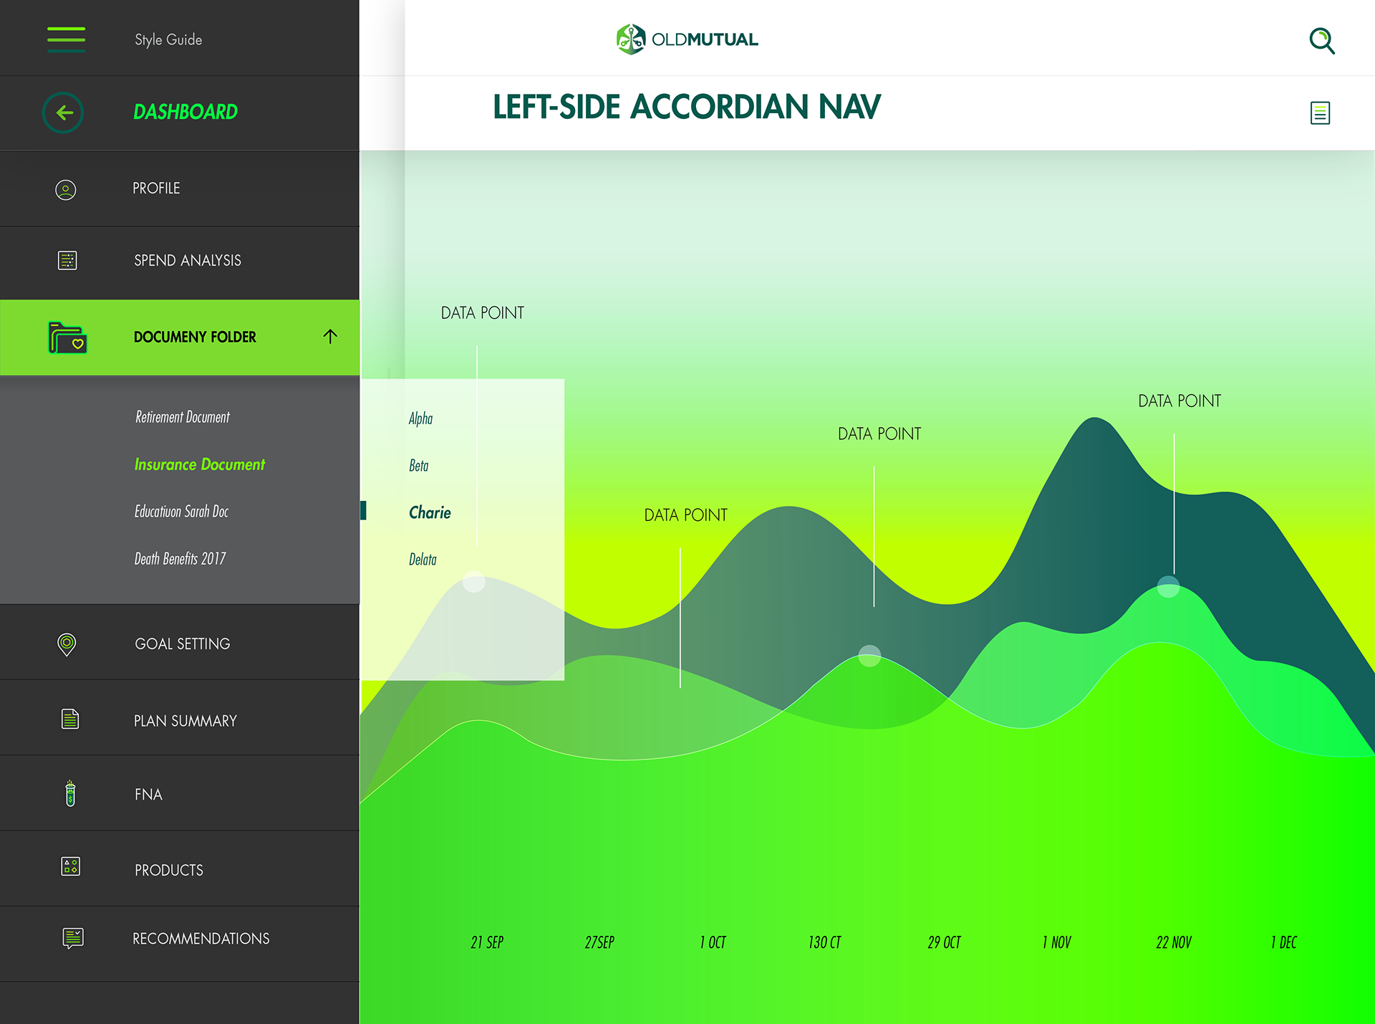Image resolution: width=1375 pixels, height=1024 pixels.
Task: Open Spend Analysis menu item
Action: click(187, 261)
